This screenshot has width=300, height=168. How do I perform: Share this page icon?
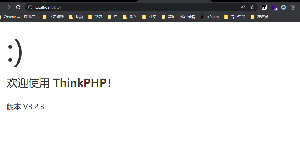click(243, 7)
